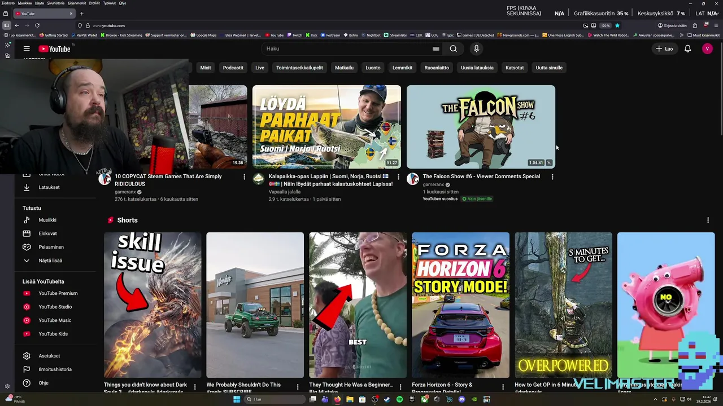Image resolution: width=723 pixels, height=406 pixels.
Task: Select the Uusia latauksia filter chip
Action: [477, 68]
